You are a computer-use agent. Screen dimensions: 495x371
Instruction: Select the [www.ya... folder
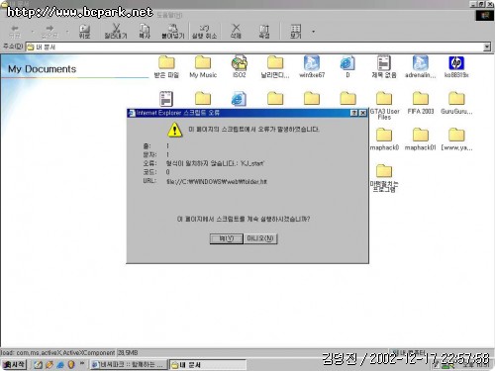[x=456, y=139]
